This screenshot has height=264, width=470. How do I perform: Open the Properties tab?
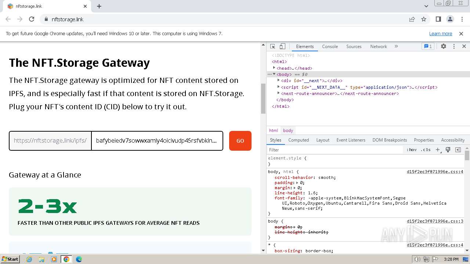(x=424, y=140)
